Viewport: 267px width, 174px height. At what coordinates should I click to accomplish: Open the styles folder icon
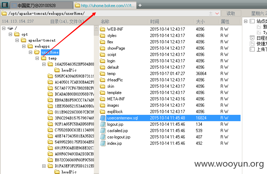tap(103, 35)
